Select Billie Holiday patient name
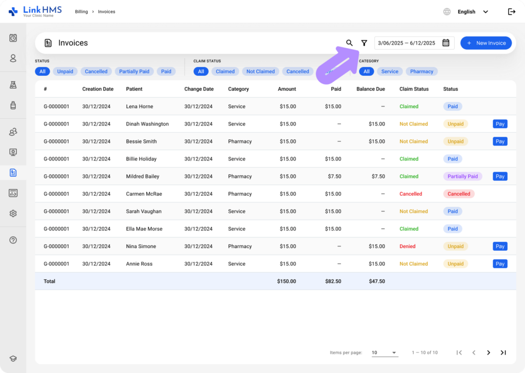The image size is (525, 373). [x=142, y=159]
